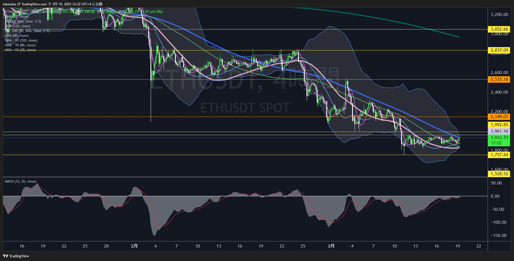Image resolution: width=514 pixels, height=261 pixels.
Task: Click the MACD axis value 0.00
Action: [x=495, y=196]
